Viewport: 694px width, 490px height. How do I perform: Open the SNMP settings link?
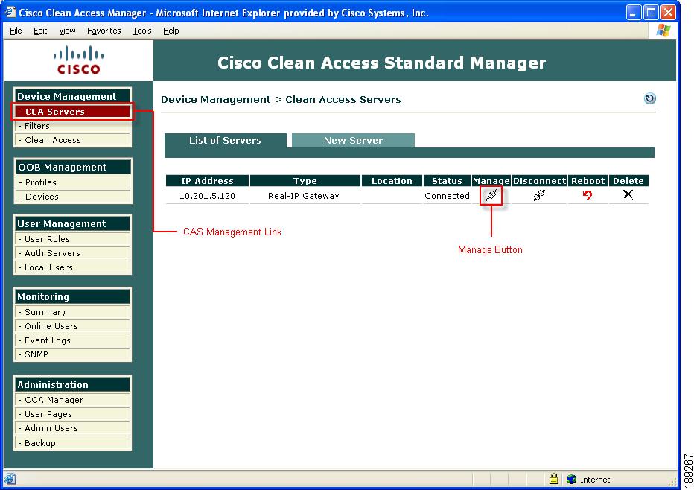pos(72,354)
